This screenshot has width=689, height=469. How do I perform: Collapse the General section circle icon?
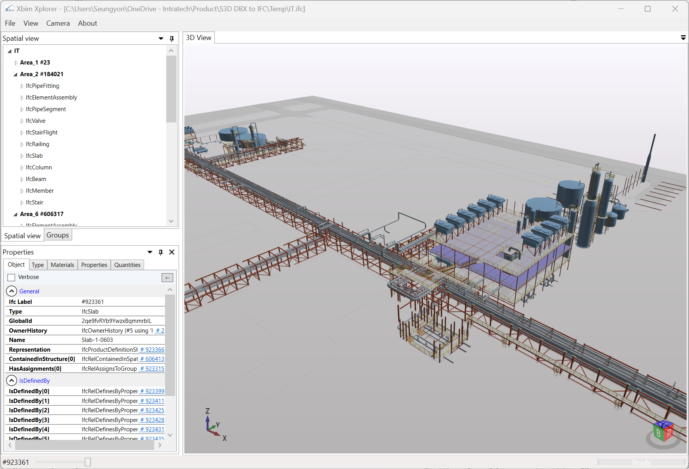pos(12,291)
